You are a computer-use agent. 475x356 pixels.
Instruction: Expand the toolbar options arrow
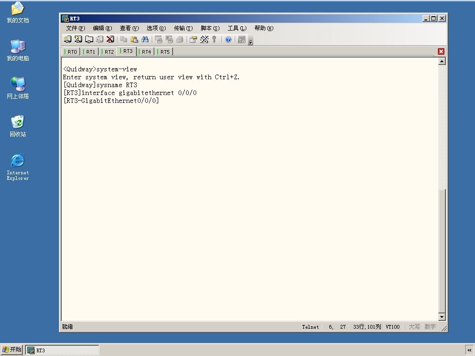tap(251, 41)
